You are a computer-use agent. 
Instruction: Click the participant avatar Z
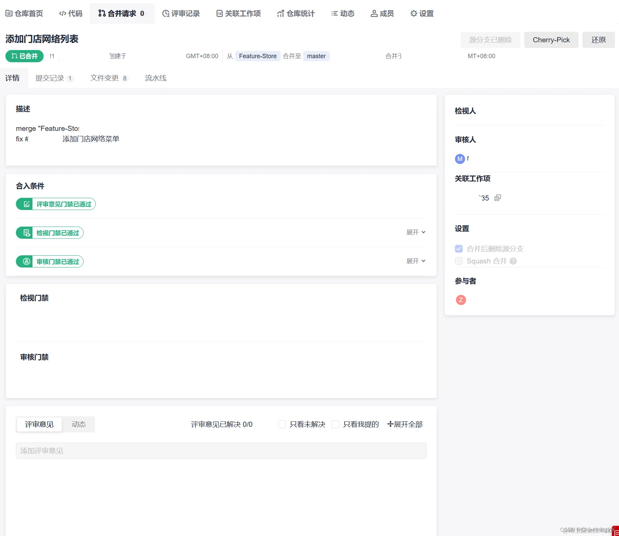tap(461, 300)
